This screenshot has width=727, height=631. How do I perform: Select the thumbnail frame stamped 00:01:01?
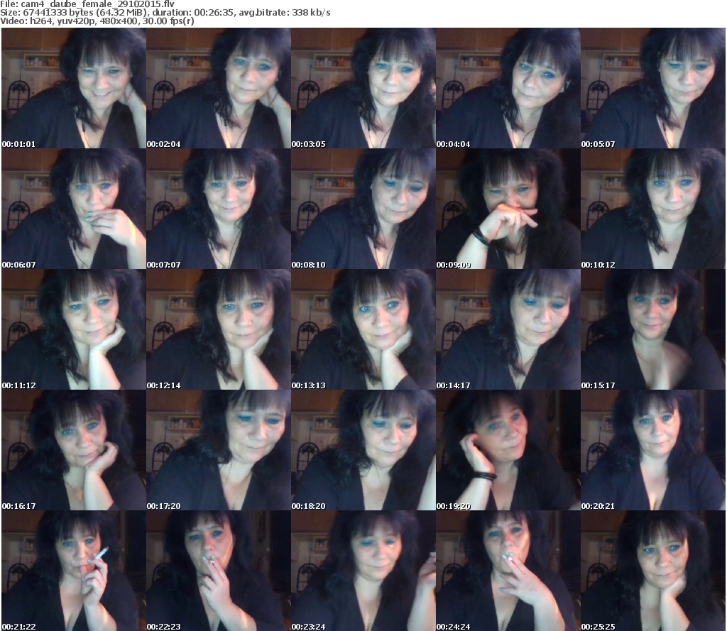click(x=74, y=88)
